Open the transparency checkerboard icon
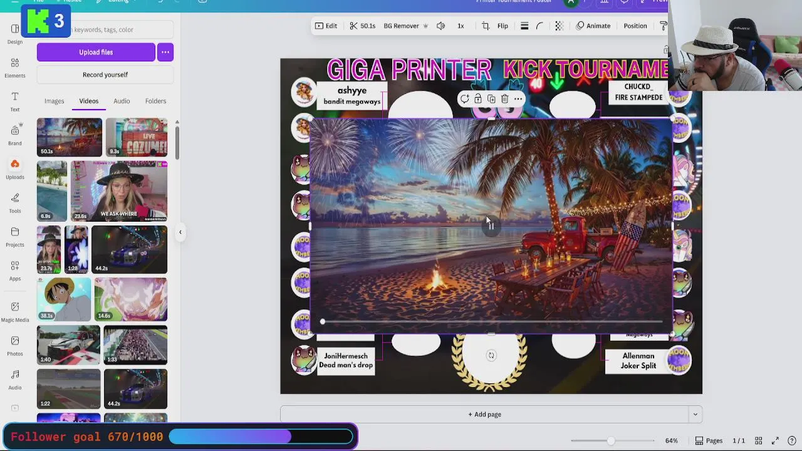Image resolution: width=802 pixels, height=451 pixels. click(559, 26)
